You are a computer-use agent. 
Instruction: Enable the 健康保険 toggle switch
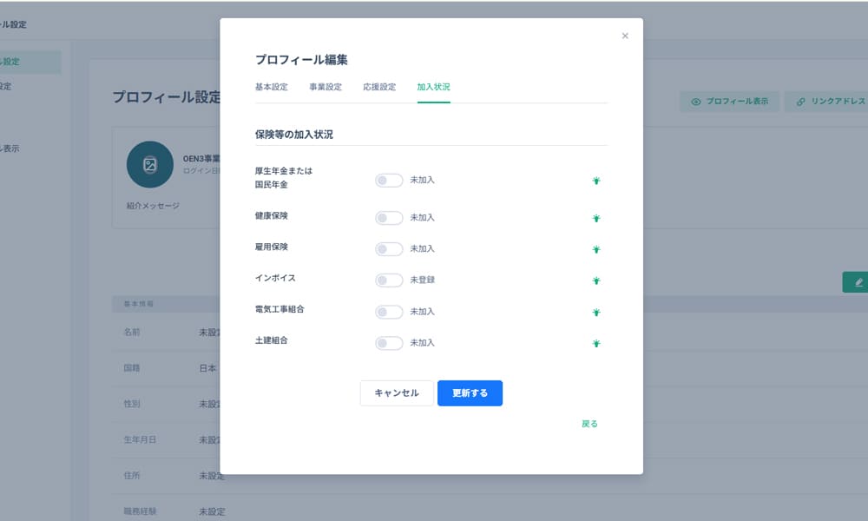389,218
